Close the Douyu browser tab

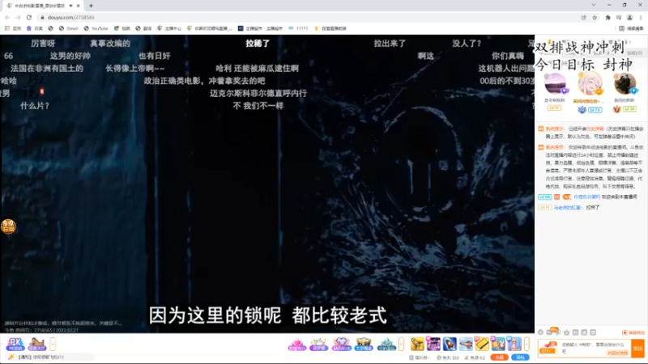point(78,6)
